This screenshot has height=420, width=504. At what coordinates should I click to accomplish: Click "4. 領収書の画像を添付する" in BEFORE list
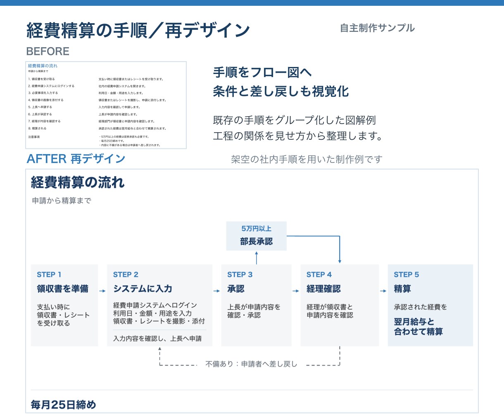click(46, 100)
